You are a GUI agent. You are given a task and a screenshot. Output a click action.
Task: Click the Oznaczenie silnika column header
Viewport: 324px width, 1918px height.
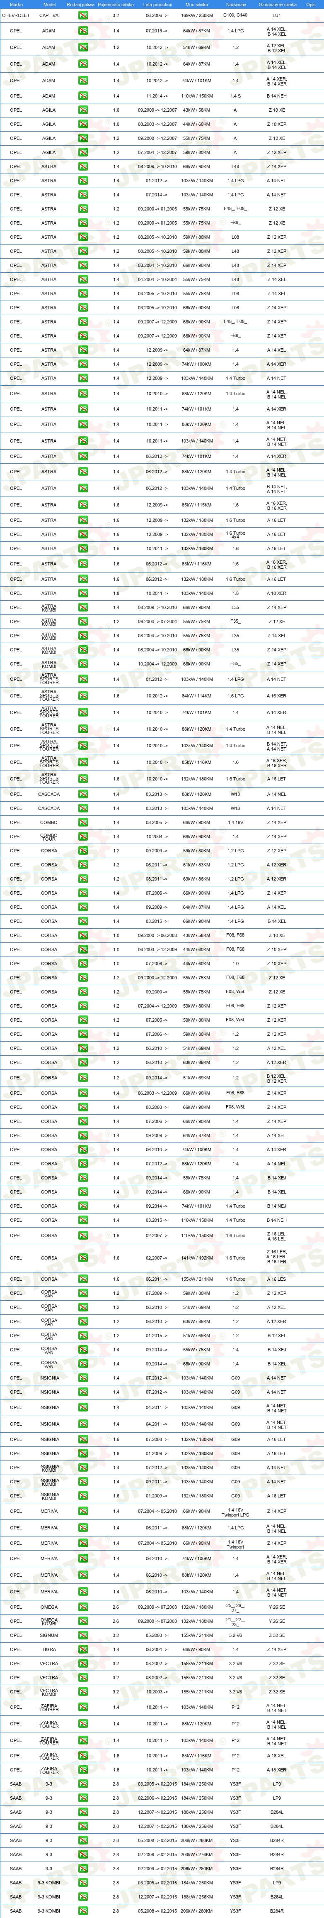pos(277,5)
